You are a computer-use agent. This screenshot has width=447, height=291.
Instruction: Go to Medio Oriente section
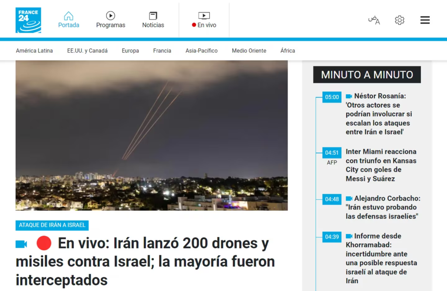coord(249,51)
